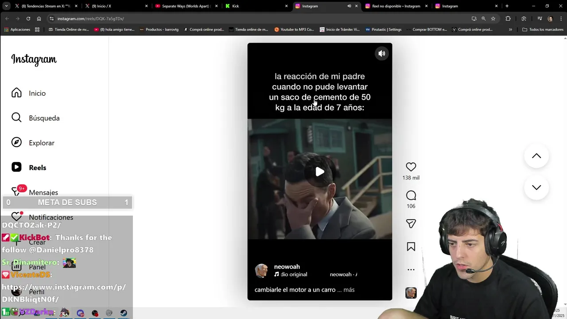Open Explorar in Instagram sidebar
Screen dimensions: 567x319
click(33, 143)
